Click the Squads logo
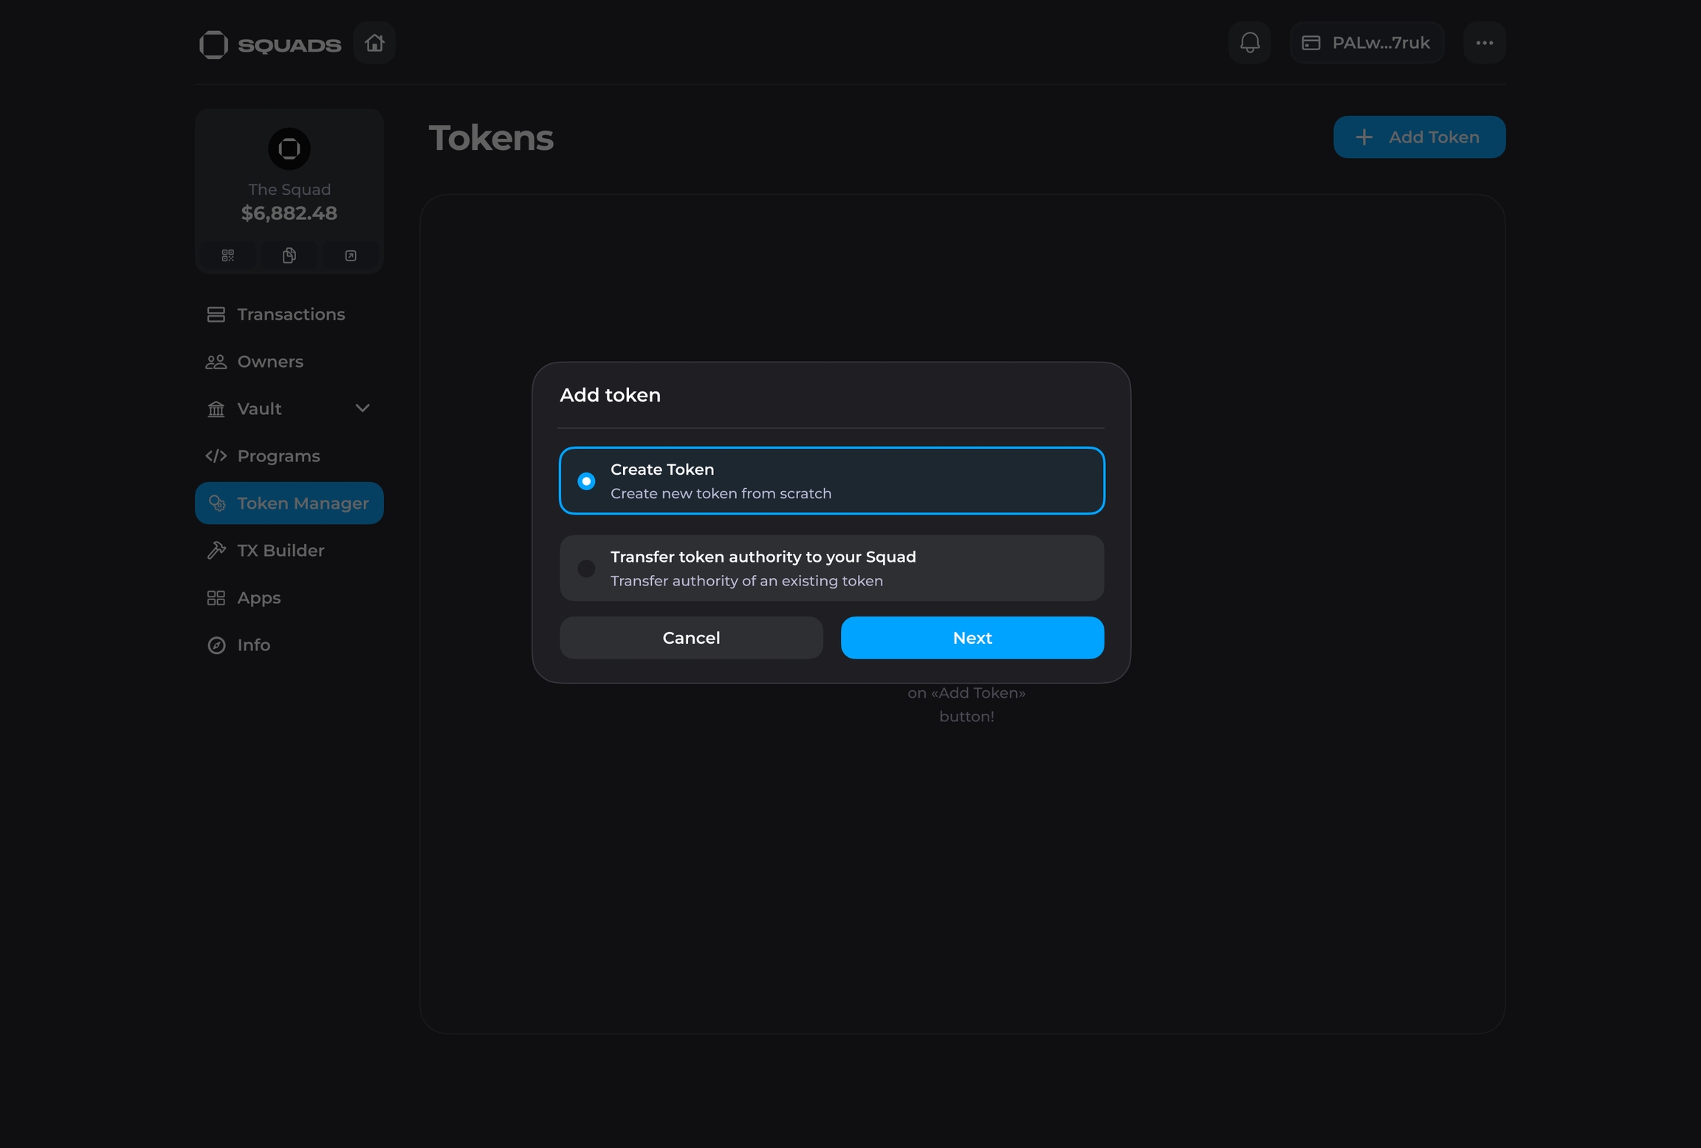Viewport: 1701px width, 1148px height. click(x=270, y=44)
